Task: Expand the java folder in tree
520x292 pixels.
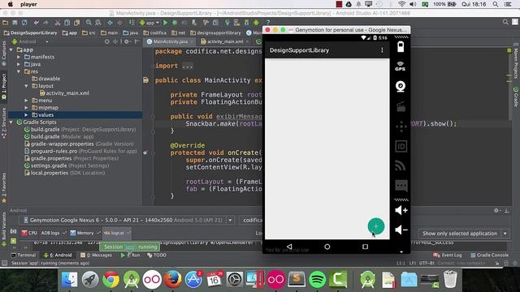Action: point(19,64)
